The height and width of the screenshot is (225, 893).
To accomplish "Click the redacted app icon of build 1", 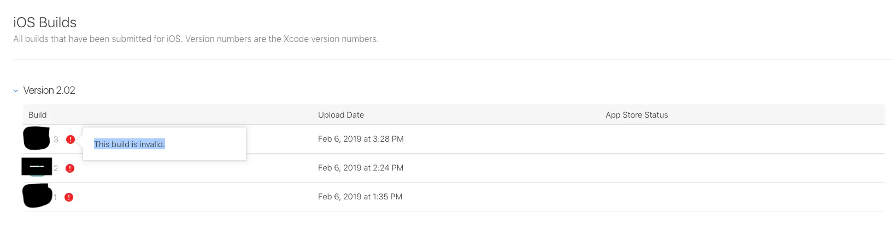I will (37, 196).
